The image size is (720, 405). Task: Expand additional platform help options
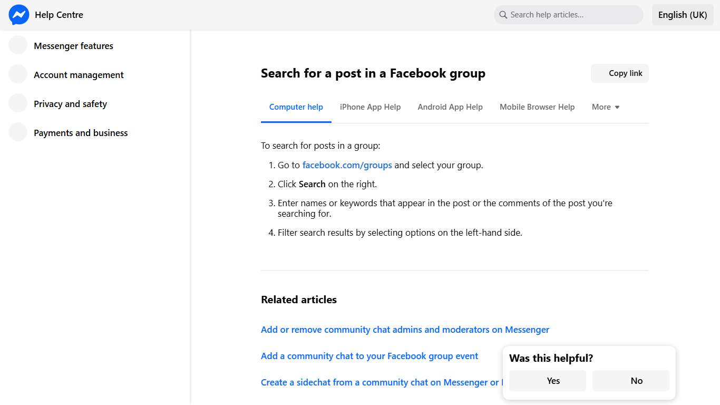[x=605, y=107]
